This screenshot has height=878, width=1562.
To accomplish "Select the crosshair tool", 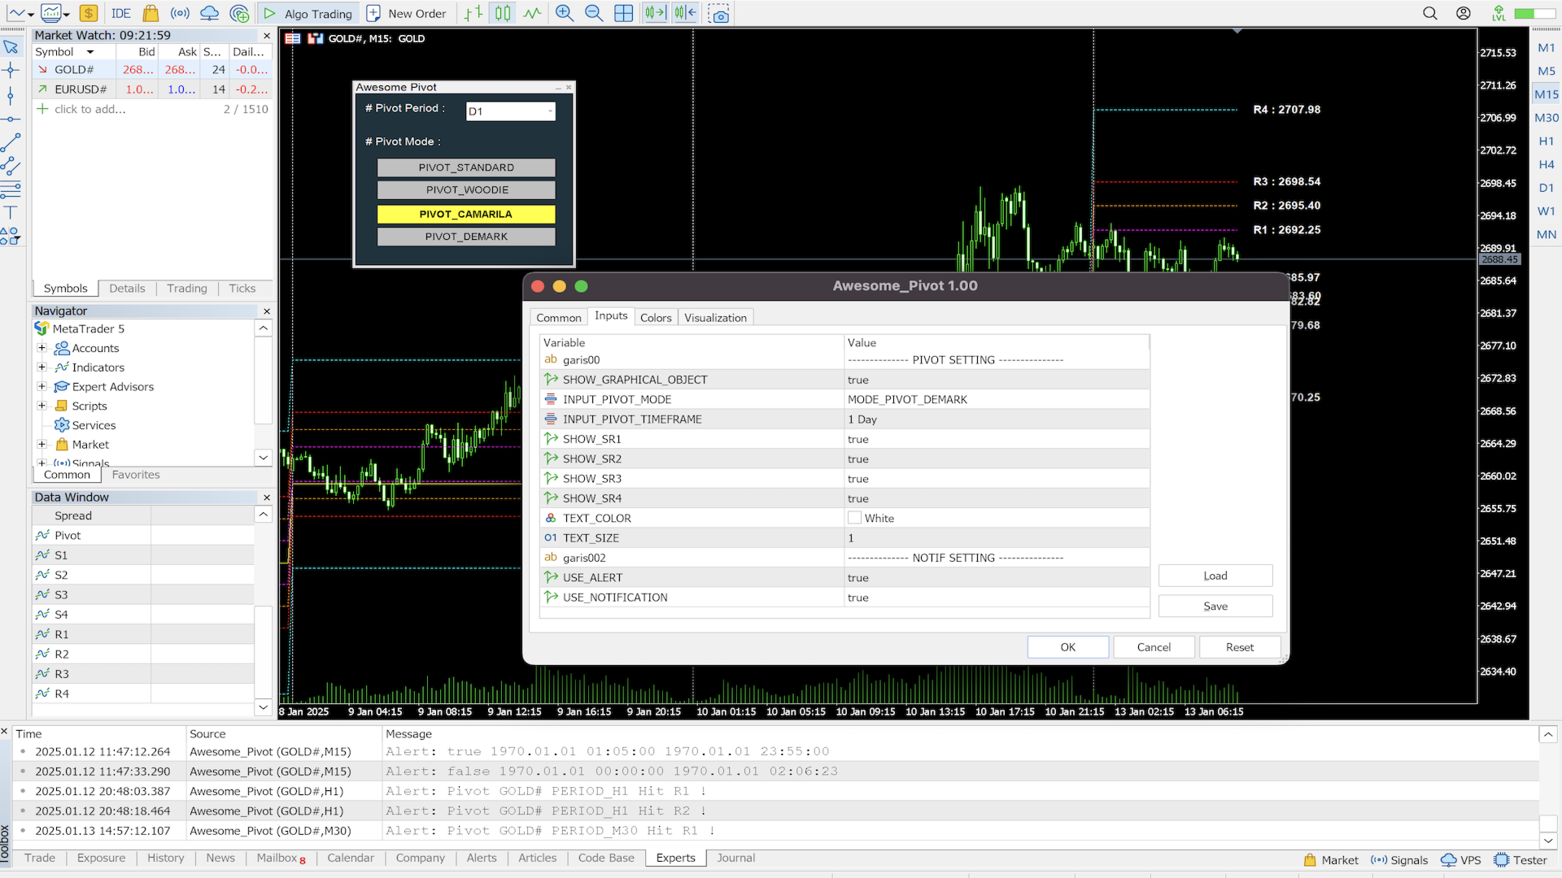I will 11,70.
